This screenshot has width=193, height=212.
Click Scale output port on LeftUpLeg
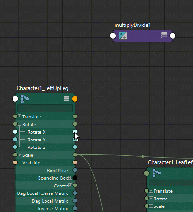click(75, 154)
